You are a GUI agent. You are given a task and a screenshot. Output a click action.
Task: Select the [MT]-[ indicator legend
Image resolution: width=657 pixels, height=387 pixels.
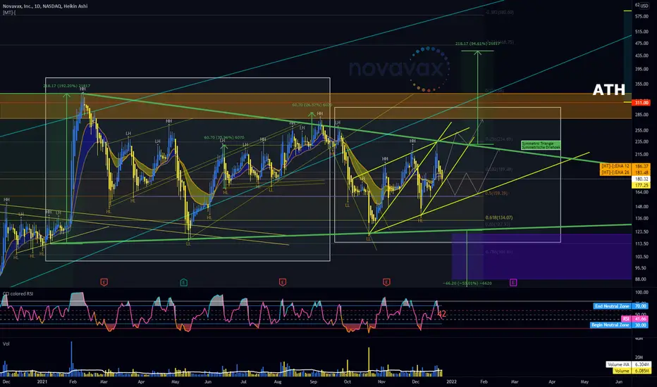pyautogui.click(x=8, y=13)
